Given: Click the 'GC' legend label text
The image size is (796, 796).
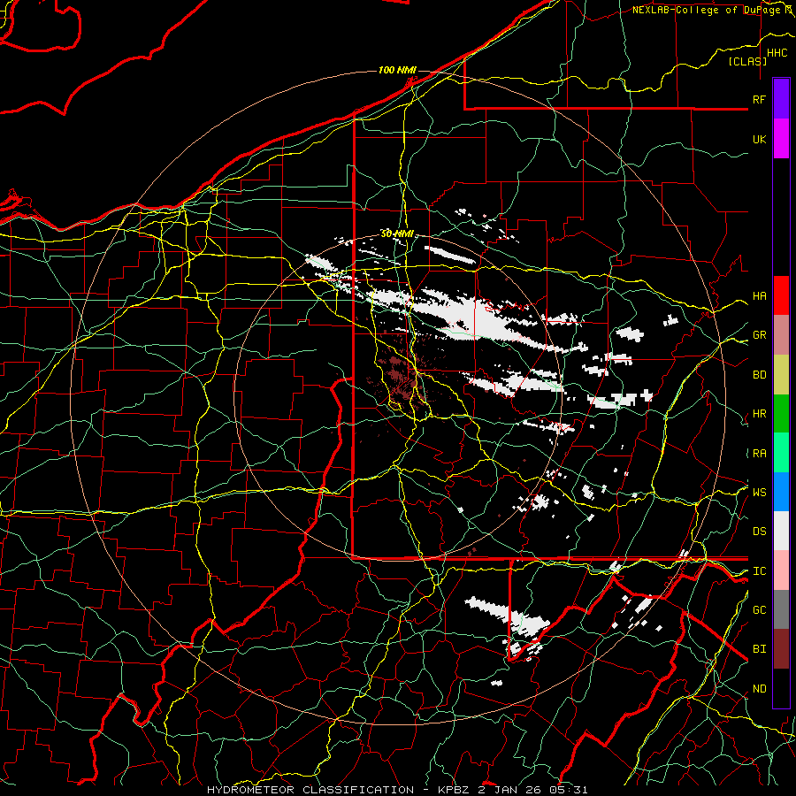Looking at the screenshot, I should point(759,610).
